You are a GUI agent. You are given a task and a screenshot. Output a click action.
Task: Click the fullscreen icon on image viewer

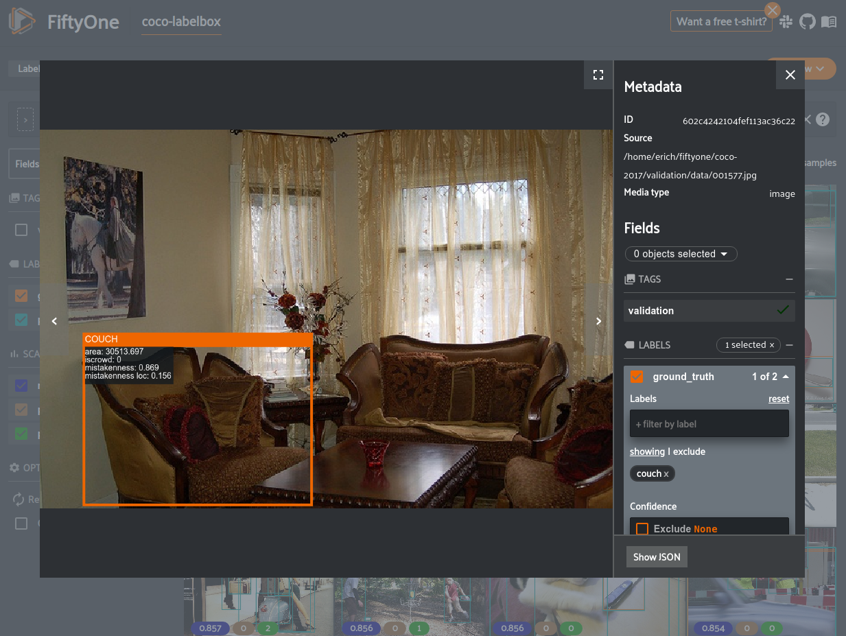click(x=598, y=75)
